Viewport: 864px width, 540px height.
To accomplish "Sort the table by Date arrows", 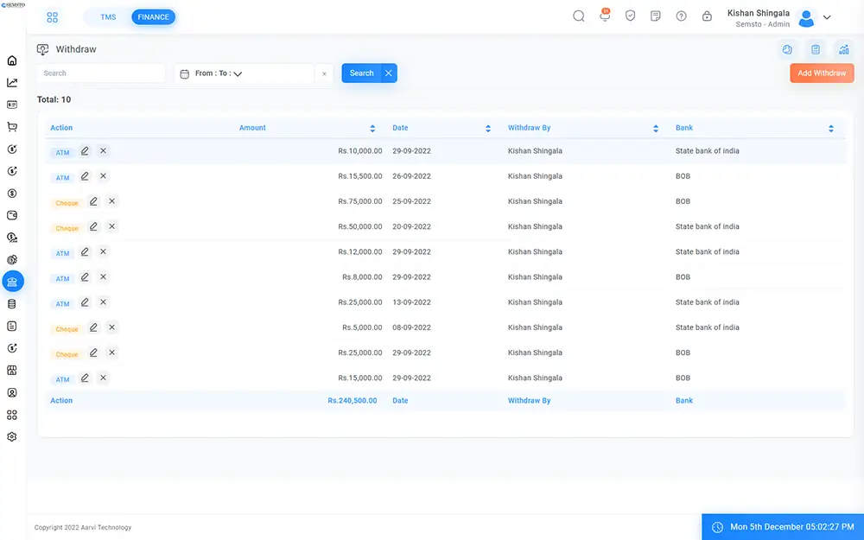I will [488, 129].
